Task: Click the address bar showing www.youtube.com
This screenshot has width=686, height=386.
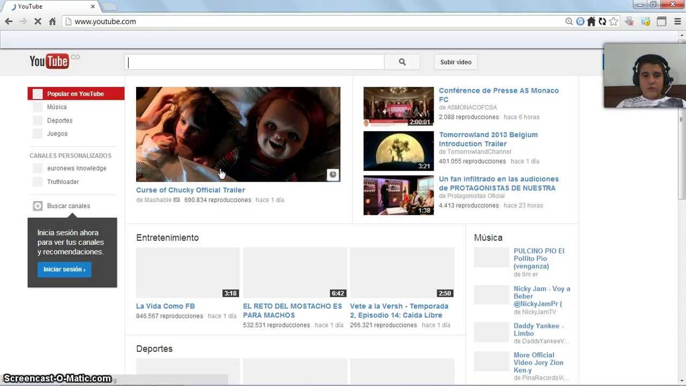Action: point(316,21)
